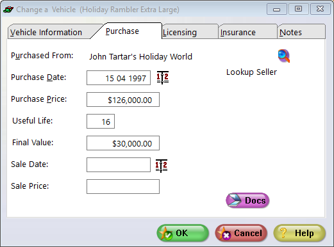This screenshot has height=247, width=334.
Task: Click the Sale Price label
Action: (30, 186)
